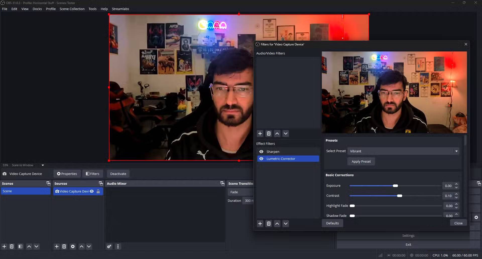Open the Select Preset dropdown showing Vibrant
The width and height of the screenshot is (482, 259).
pyautogui.click(x=403, y=151)
